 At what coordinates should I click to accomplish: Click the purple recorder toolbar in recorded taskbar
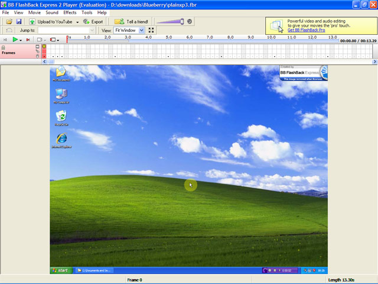coord(280,270)
